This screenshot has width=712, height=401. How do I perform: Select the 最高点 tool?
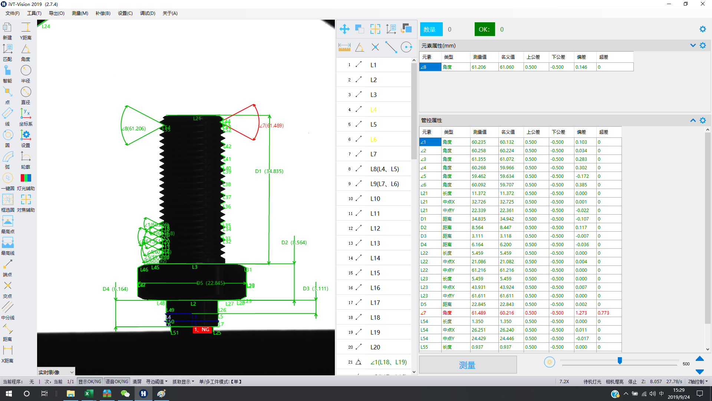pyautogui.click(x=7, y=221)
